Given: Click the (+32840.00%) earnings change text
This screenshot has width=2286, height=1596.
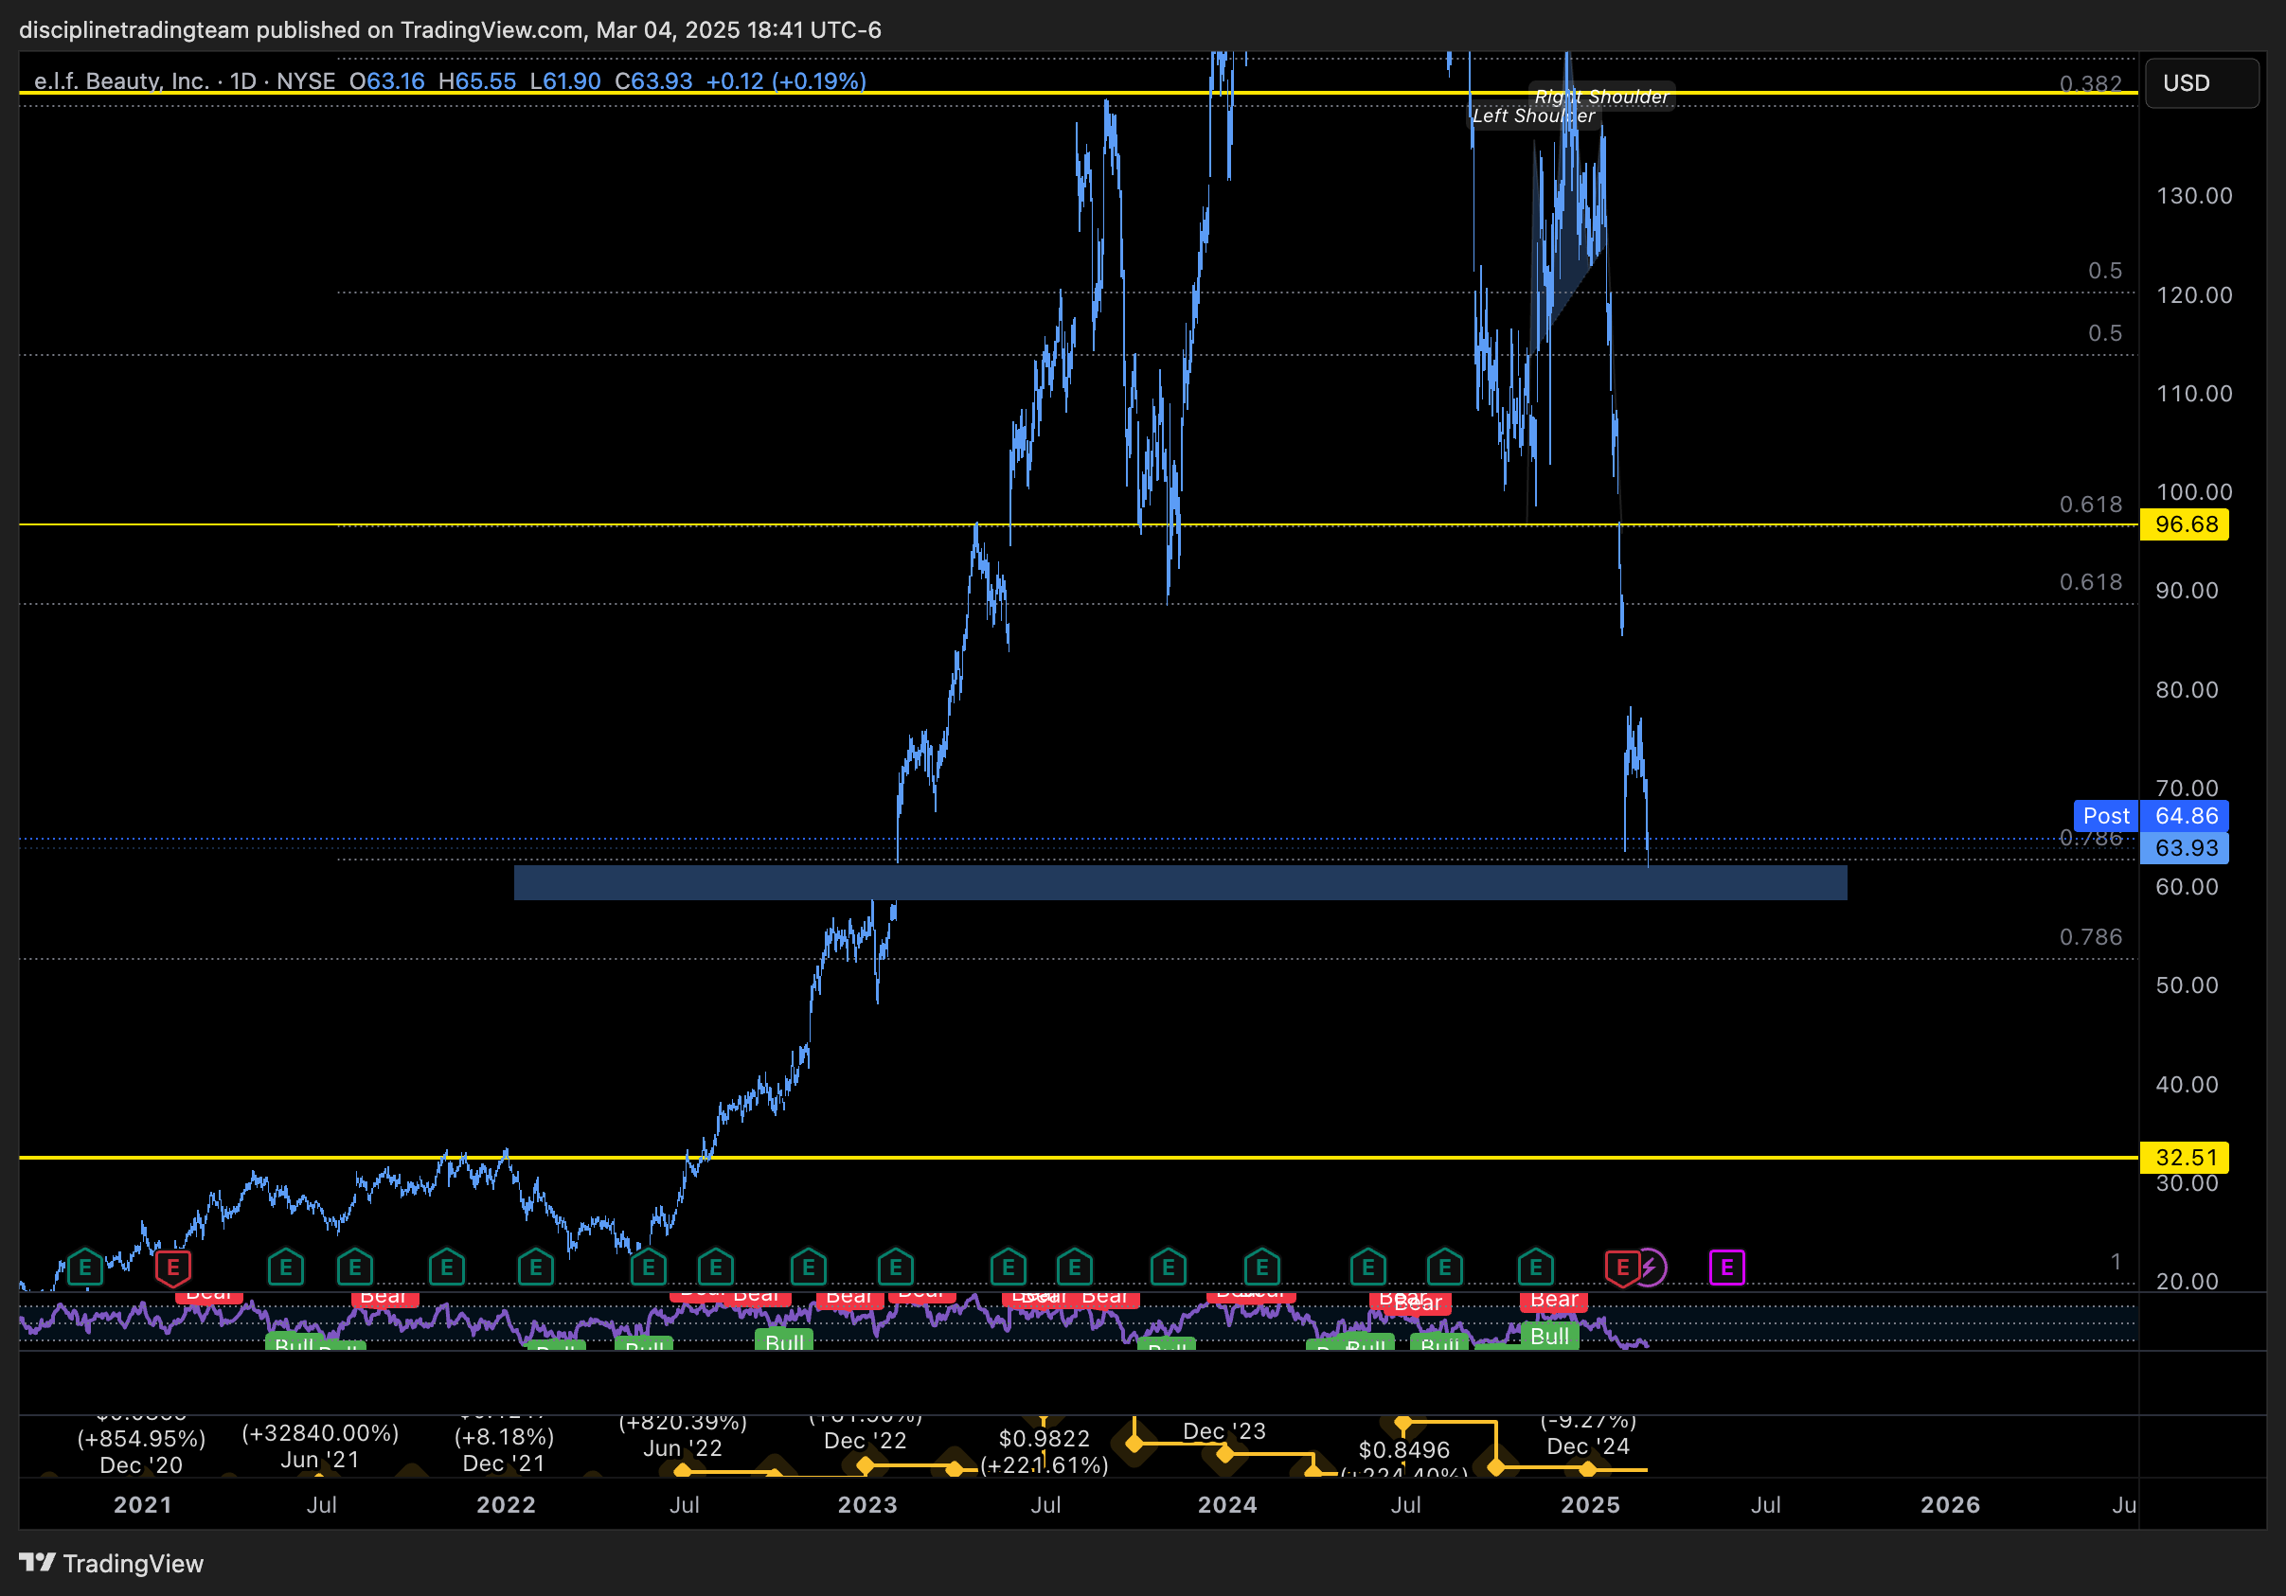Looking at the screenshot, I should pyautogui.click(x=321, y=1433).
